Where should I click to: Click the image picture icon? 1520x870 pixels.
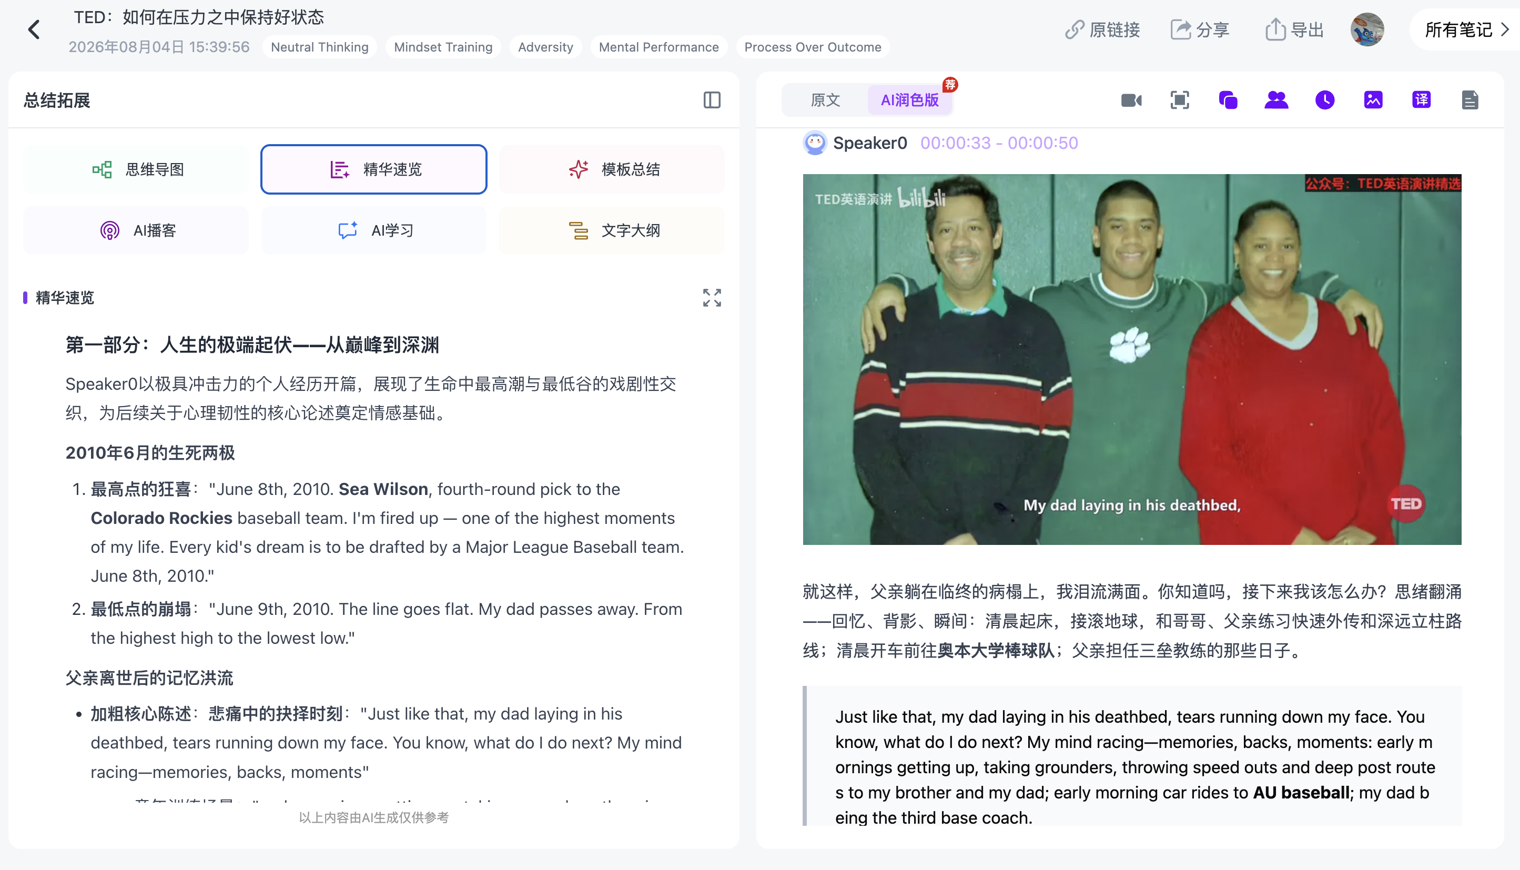1373,100
